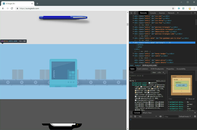Expand the impossible-rectangle div node
The height and width of the screenshot is (130, 197).
pos(133,29)
